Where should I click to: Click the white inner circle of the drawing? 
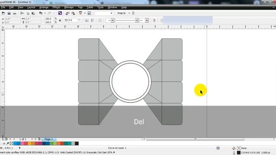pos(130,81)
